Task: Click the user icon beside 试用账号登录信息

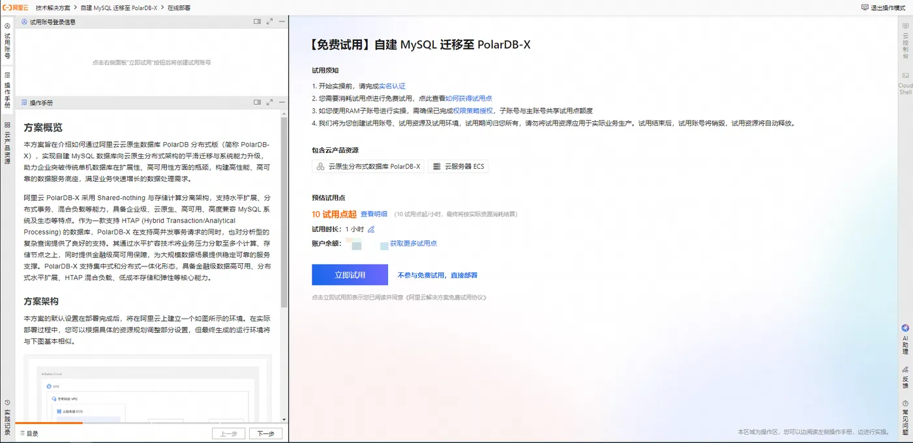Action: (x=24, y=21)
